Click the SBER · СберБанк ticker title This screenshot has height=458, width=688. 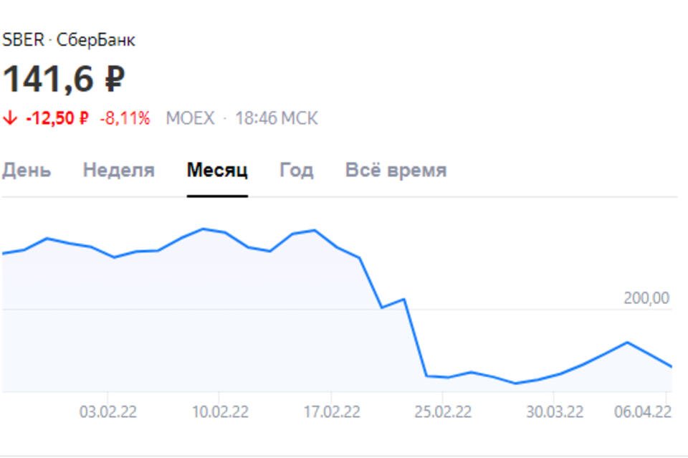click(69, 40)
